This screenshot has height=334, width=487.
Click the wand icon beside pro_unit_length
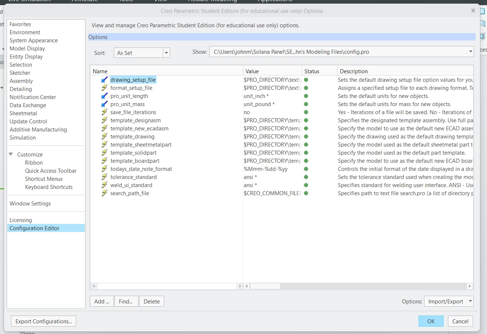pyautogui.click(x=105, y=96)
